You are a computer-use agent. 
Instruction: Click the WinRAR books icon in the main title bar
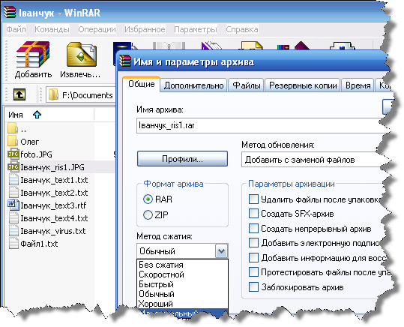pos(10,12)
